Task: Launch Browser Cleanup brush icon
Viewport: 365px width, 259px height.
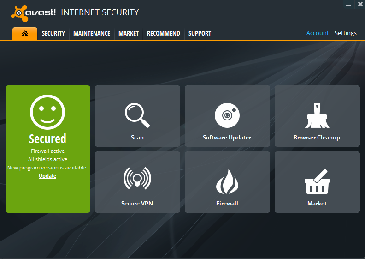Action: click(317, 115)
